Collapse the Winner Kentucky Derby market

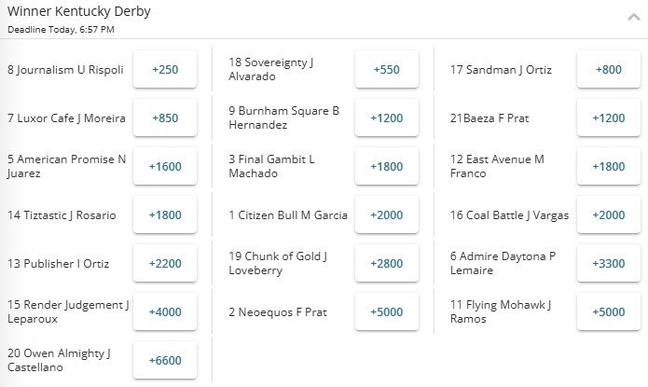633,15
